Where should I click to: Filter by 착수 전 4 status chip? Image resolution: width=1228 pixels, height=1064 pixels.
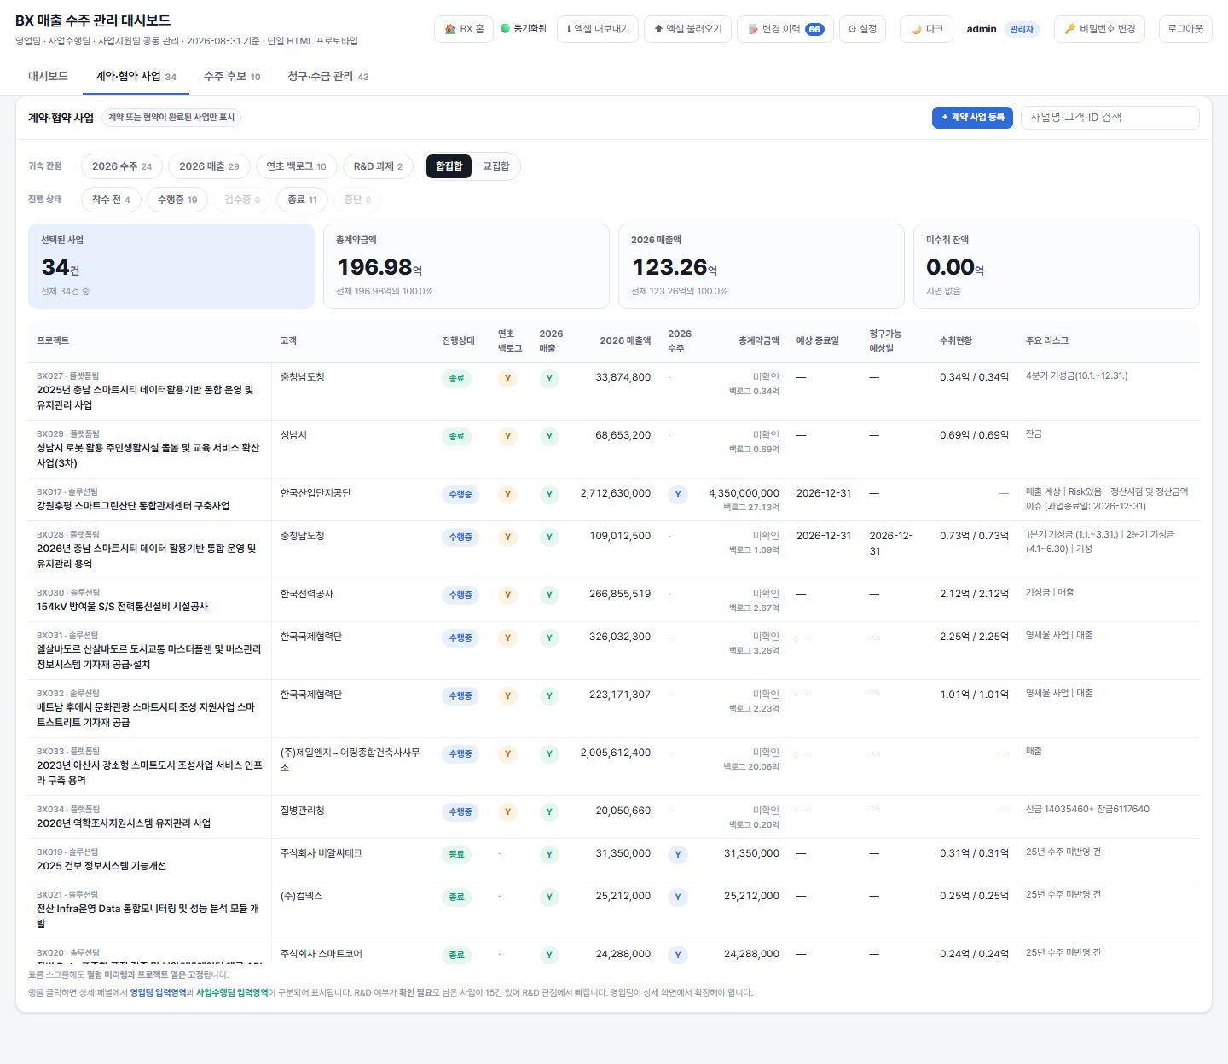111,200
